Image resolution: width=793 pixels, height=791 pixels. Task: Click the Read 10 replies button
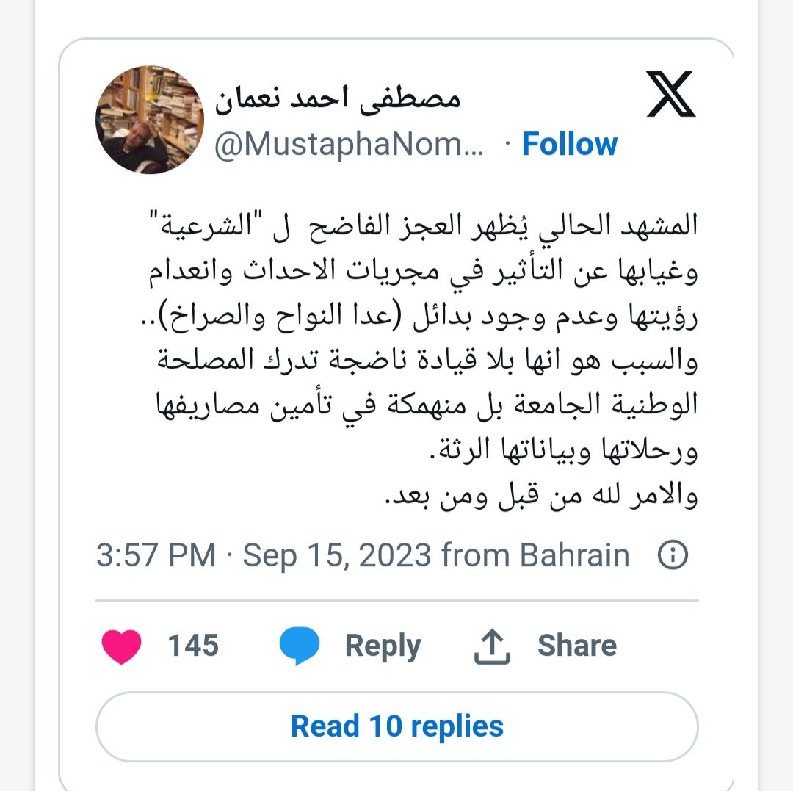pyautogui.click(x=397, y=726)
